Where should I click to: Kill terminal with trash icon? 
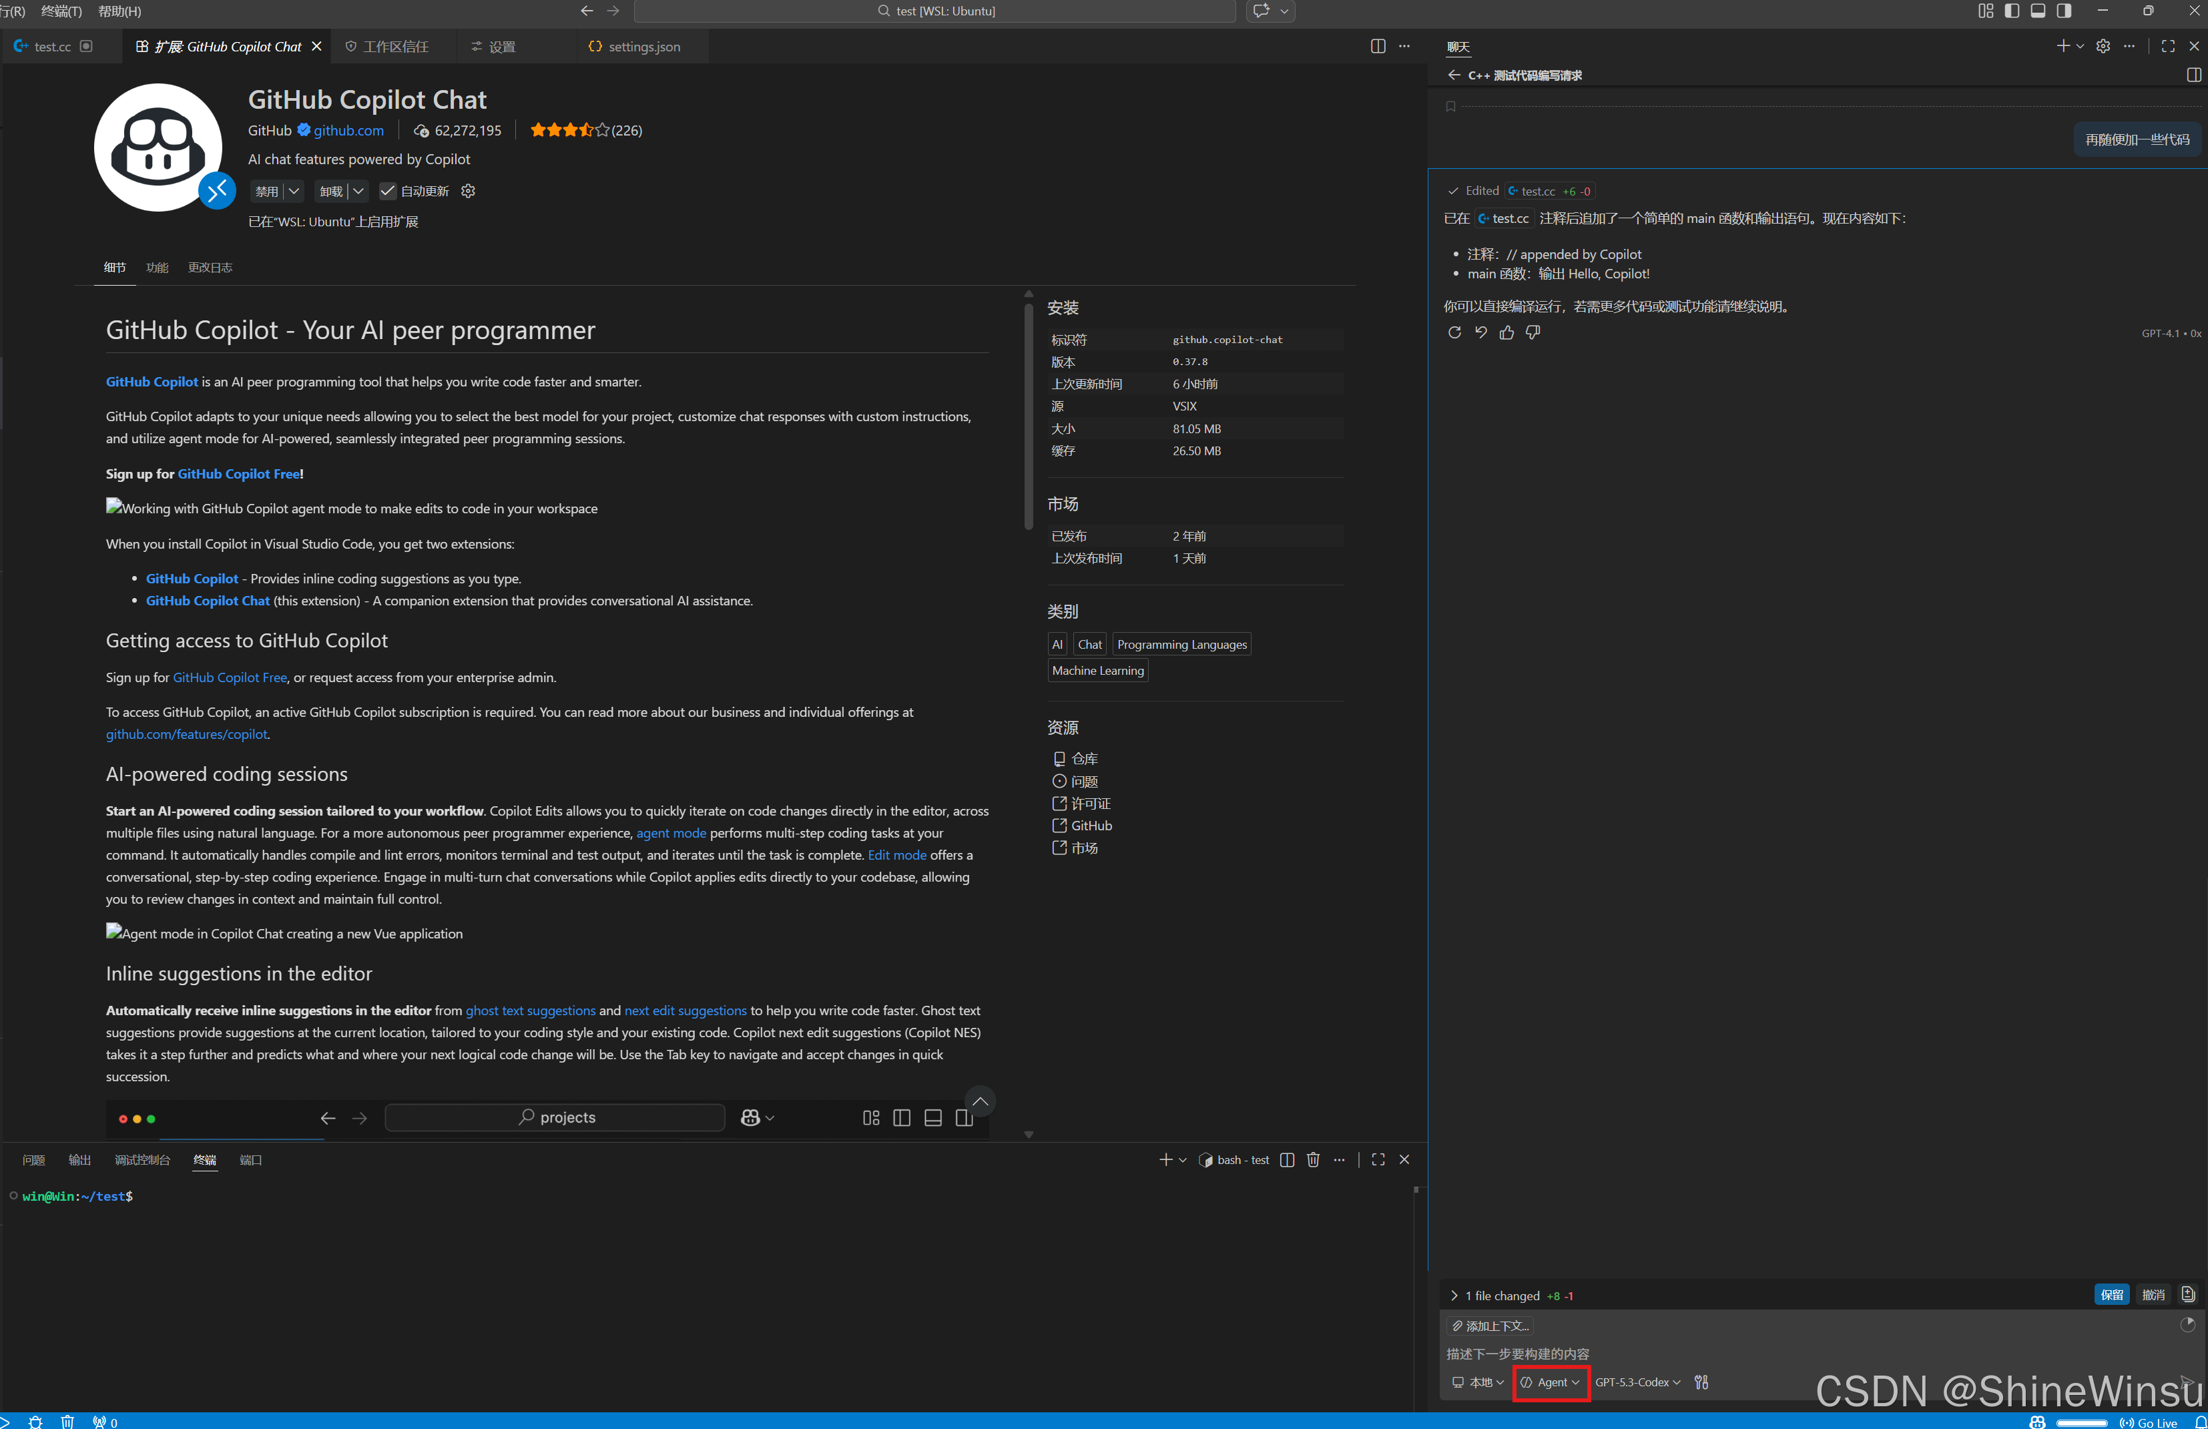pos(1313,1160)
